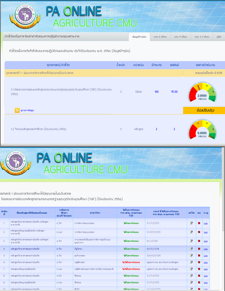Switch to the 12-month round tab

pos(202,37)
